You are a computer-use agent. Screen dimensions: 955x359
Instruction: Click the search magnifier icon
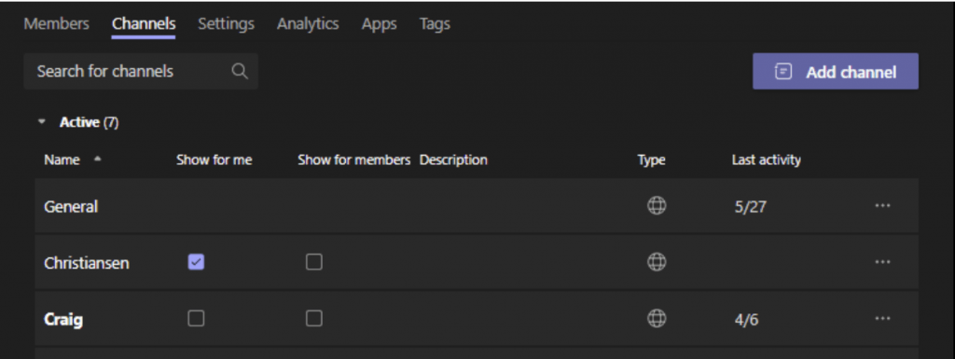pyautogui.click(x=240, y=71)
